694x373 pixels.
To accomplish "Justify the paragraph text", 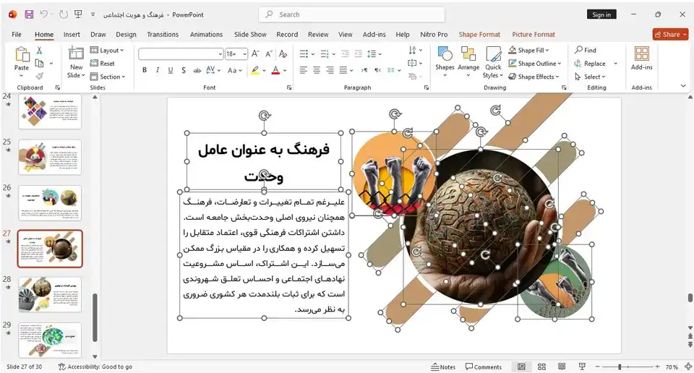I will coord(343,70).
